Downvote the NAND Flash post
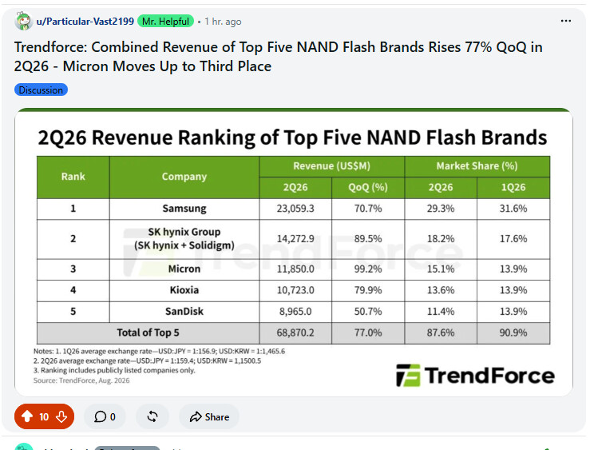This screenshot has height=450, width=590. click(x=61, y=416)
